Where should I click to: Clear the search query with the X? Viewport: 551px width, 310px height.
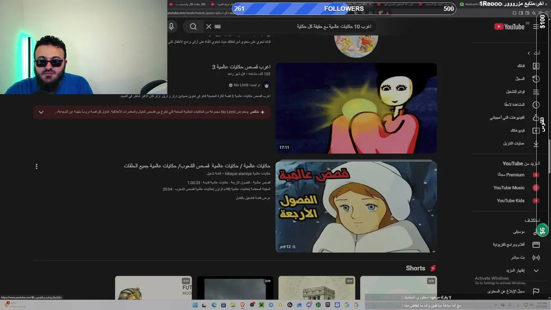point(209,27)
